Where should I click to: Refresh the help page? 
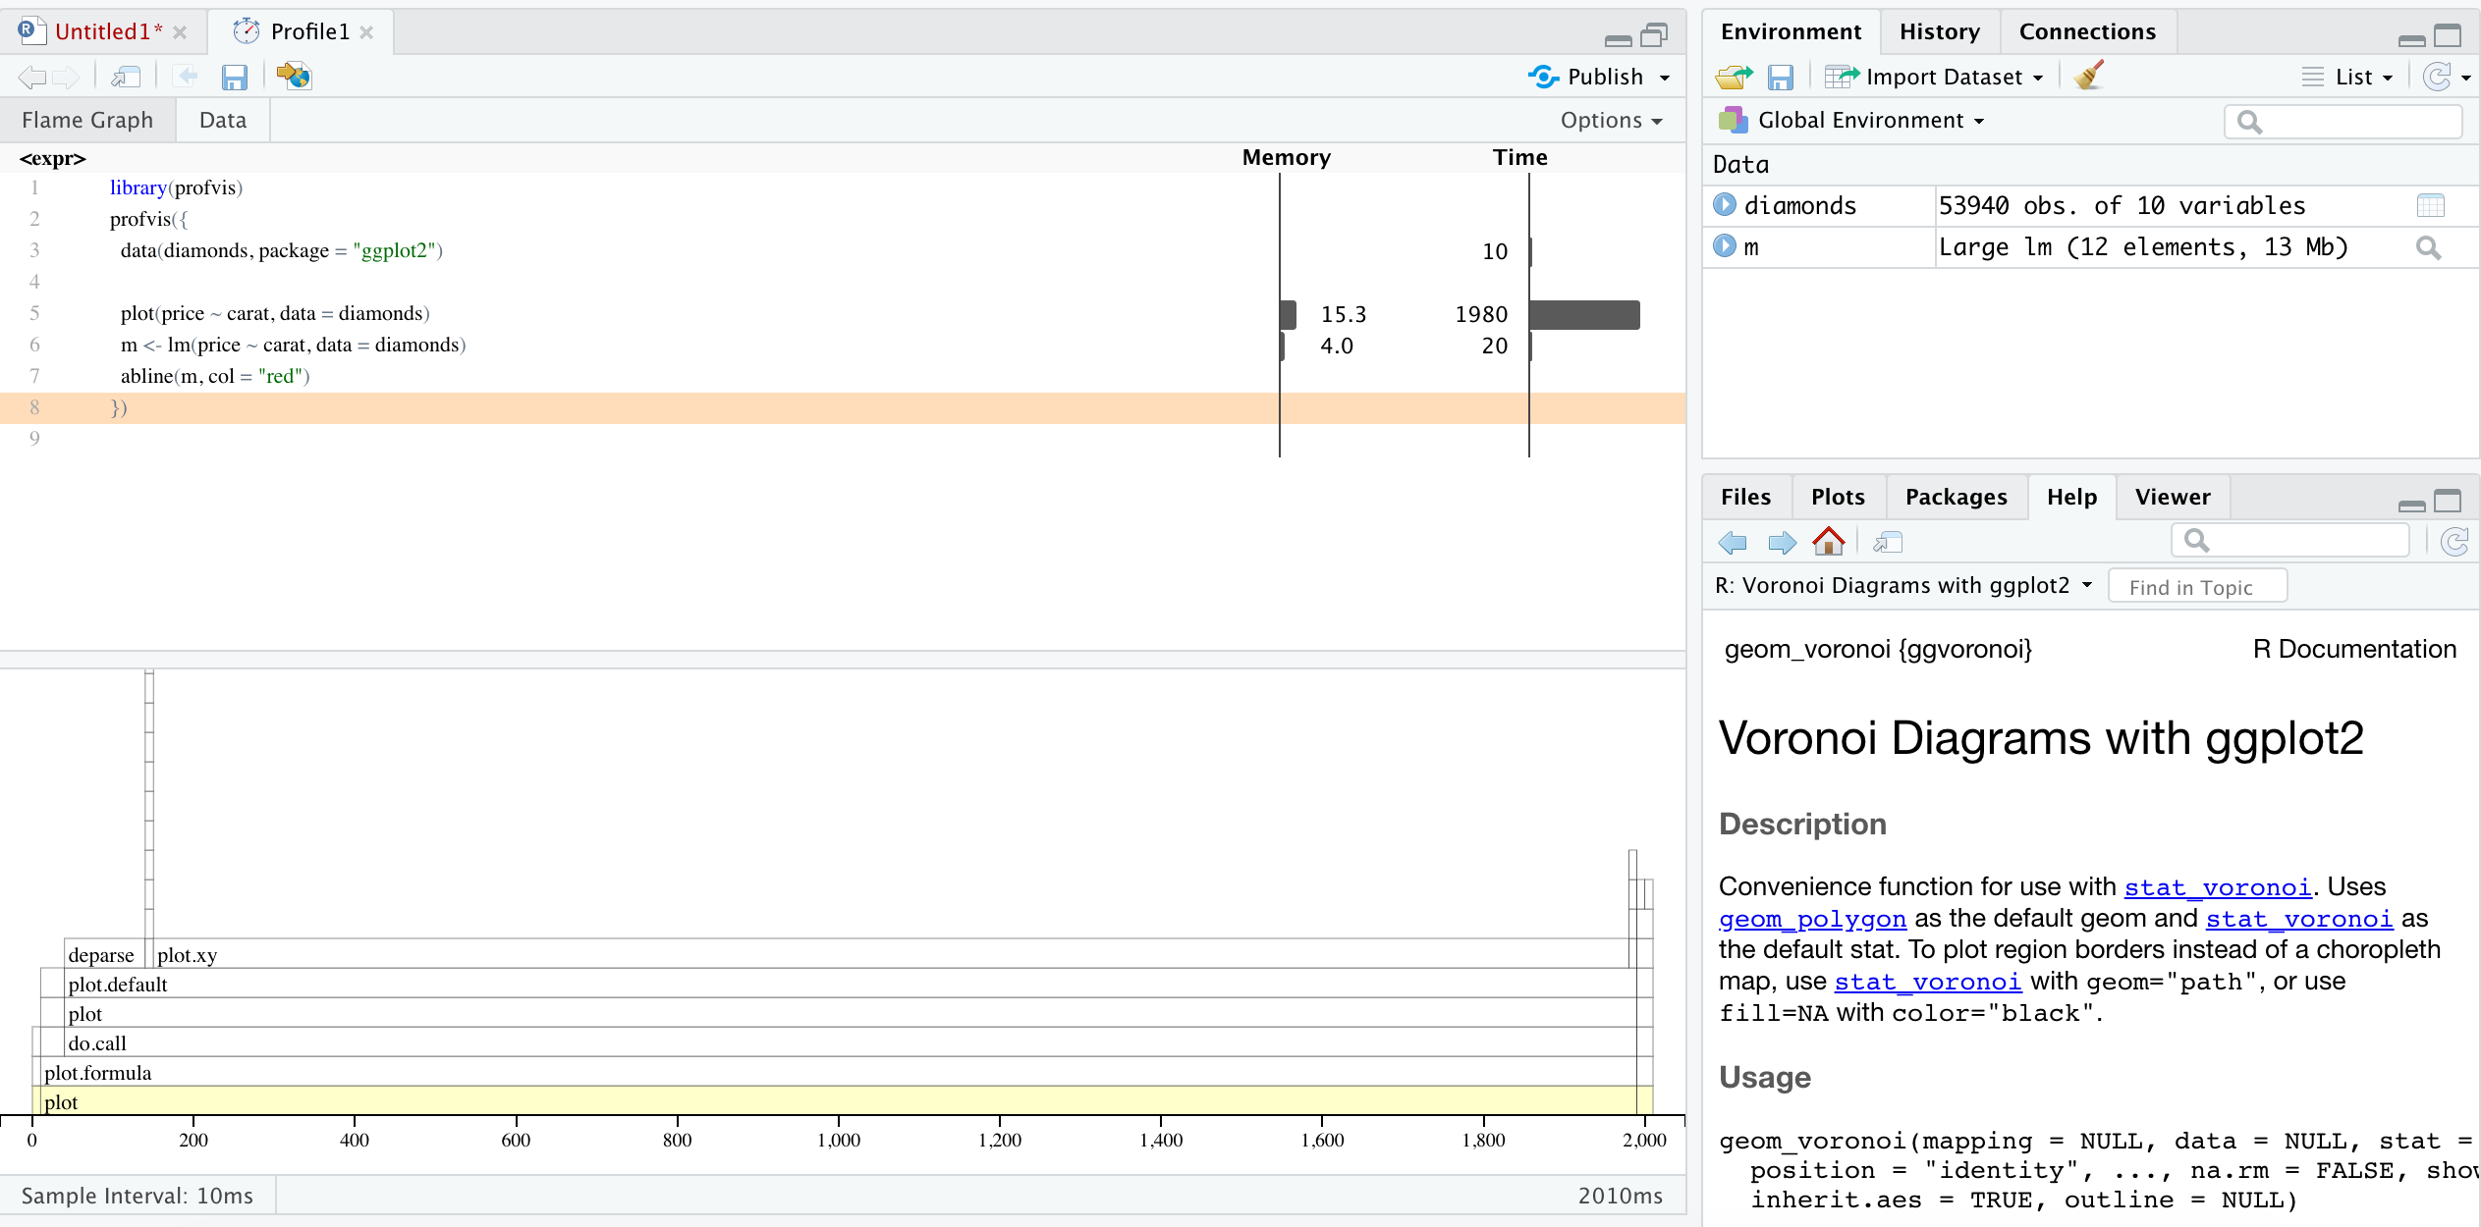point(2454,541)
